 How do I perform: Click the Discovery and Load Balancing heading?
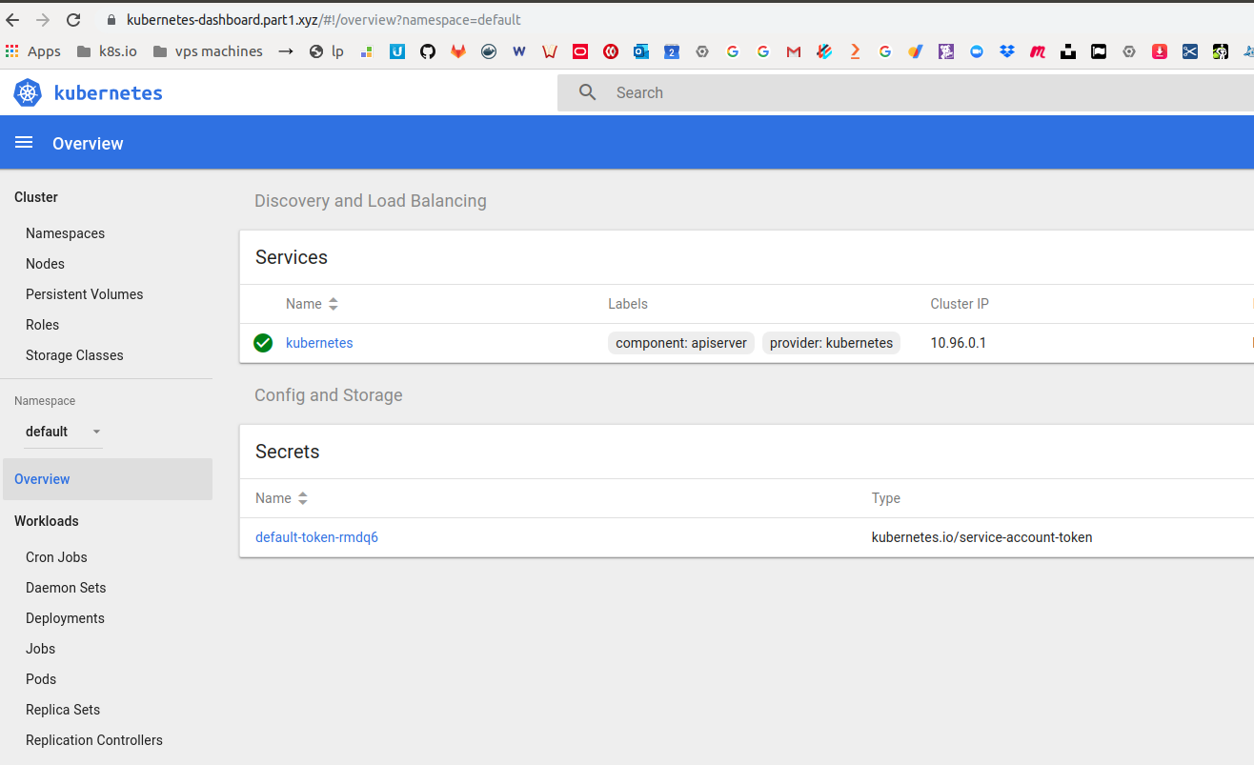371,201
